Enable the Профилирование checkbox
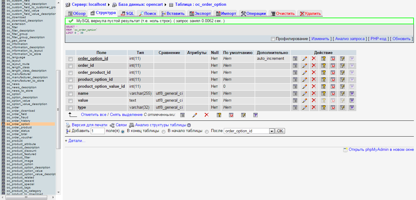This screenshot has height=200, width=416. click(x=273, y=39)
